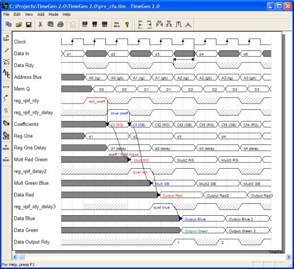Click the New/Copy document toolbar icon
Screen dimensions: 294x269
[x=8, y=24]
